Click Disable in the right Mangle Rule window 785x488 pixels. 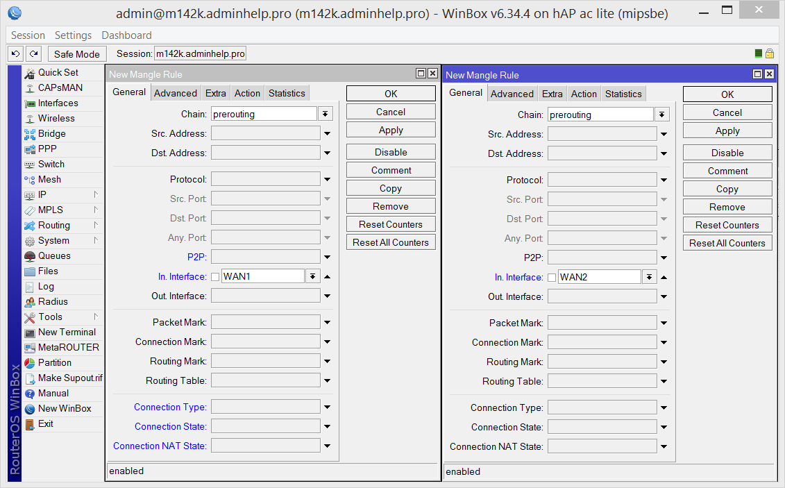(x=727, y=153)
